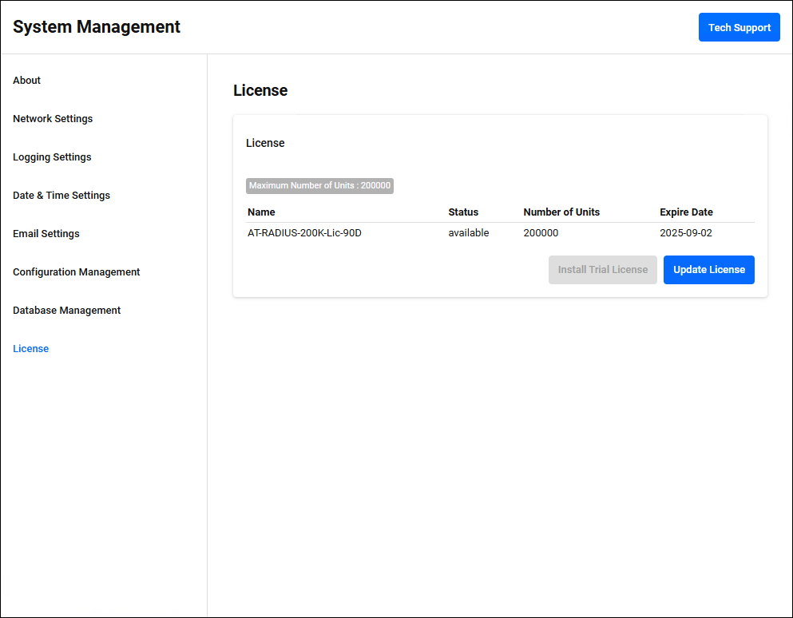Switch to Database Management
Image resolution: width=793 pixels, height=618 pixels.
click(67, 311)
